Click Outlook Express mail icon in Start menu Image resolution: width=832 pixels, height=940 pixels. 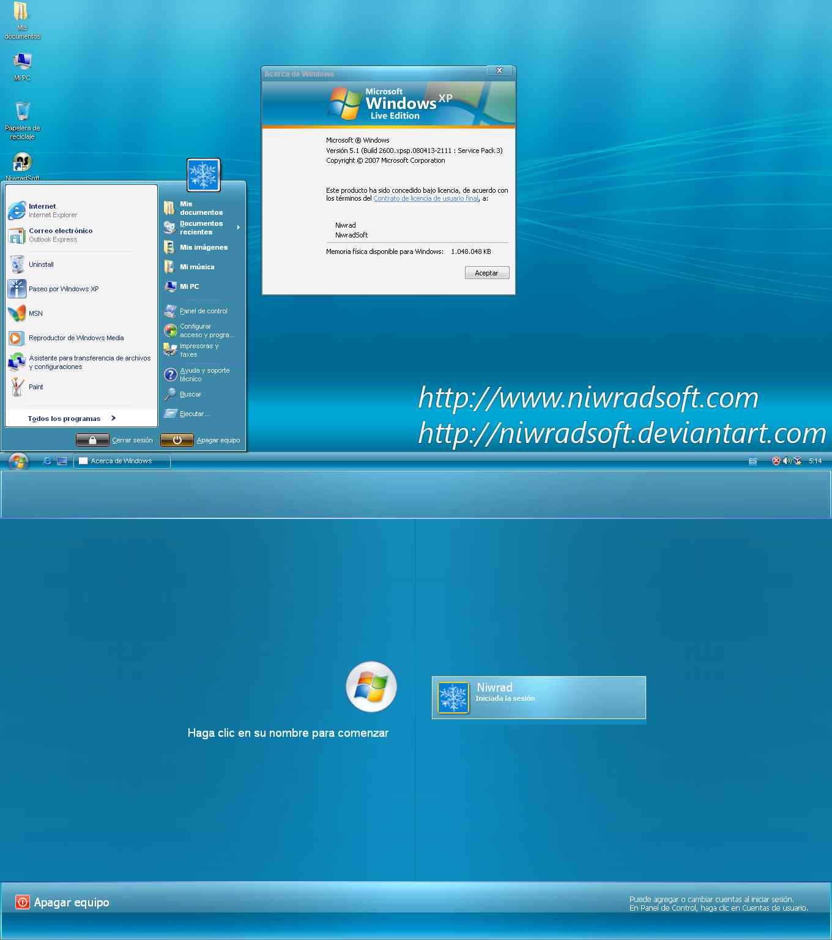click(x=17, y=235)
